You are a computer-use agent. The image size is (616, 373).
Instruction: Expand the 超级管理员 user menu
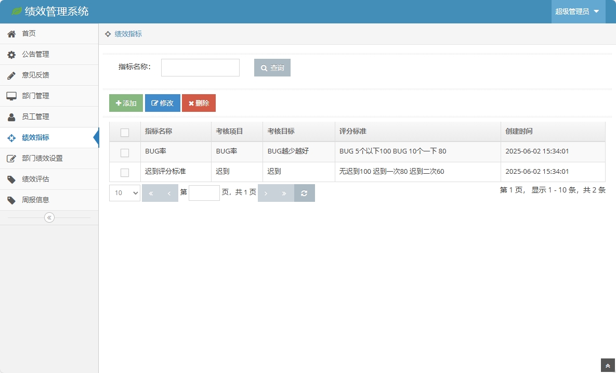pyautogui.click(x=578, y=11)
